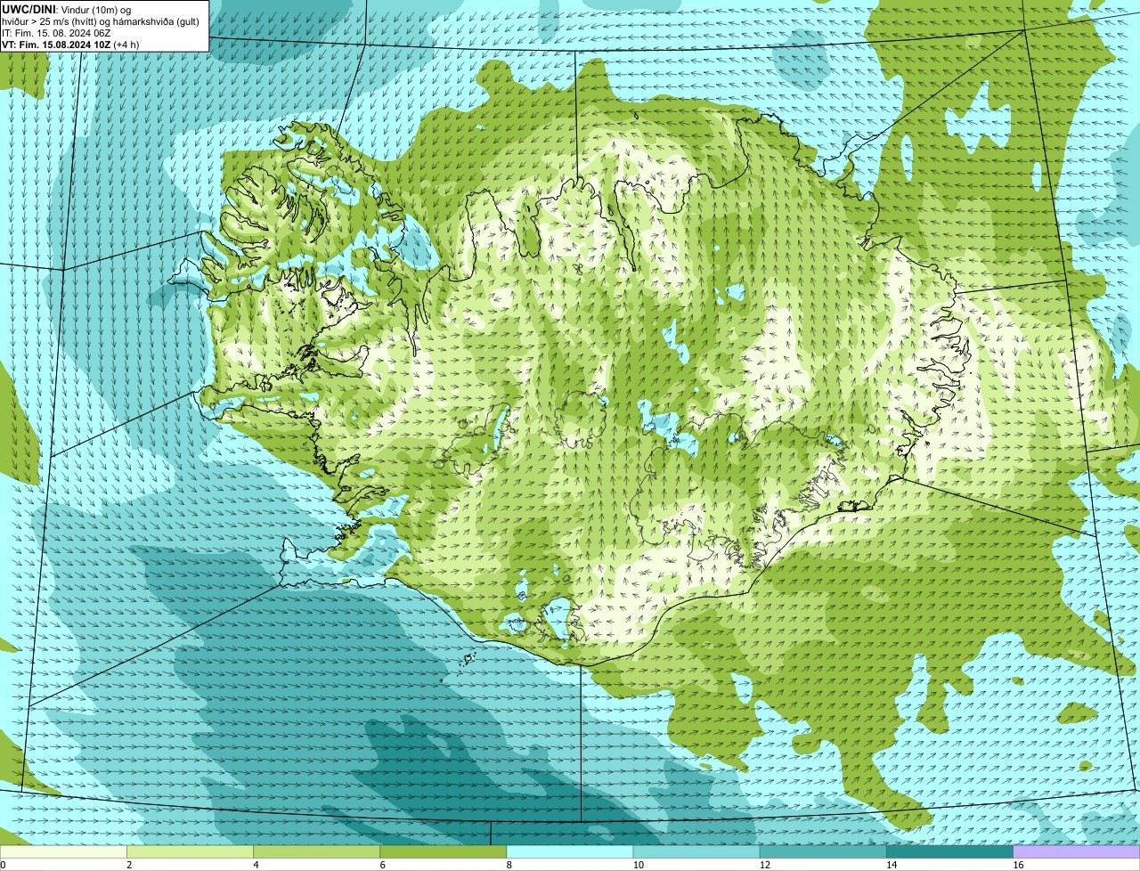Click the '14' label under the color scale

pyautogui.click(x=892, y=865)
